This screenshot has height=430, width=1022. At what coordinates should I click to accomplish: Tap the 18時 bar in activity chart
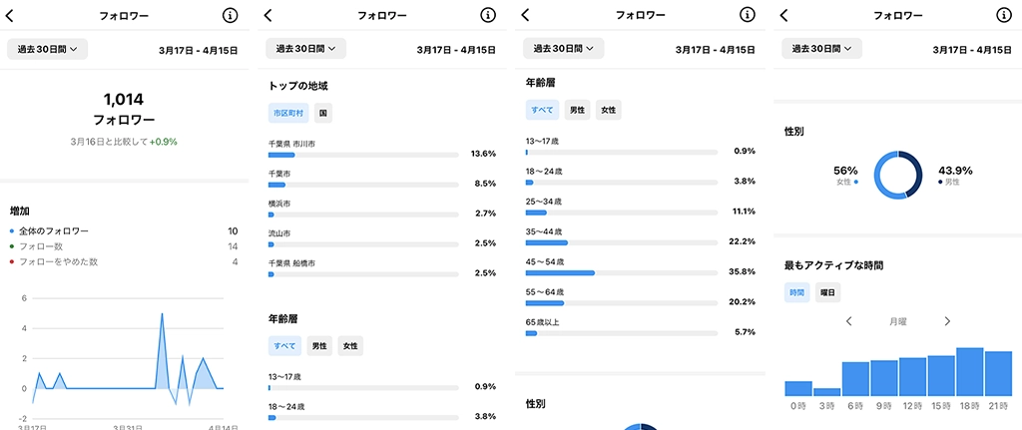coord(970,372)
